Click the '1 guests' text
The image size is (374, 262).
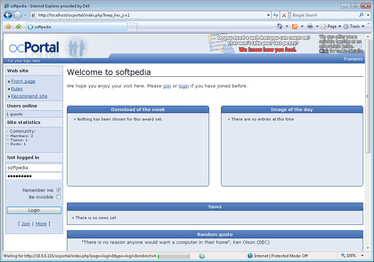click(15, 114)
